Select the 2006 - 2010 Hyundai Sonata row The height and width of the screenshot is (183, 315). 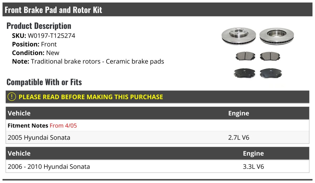tap(49, 167)
